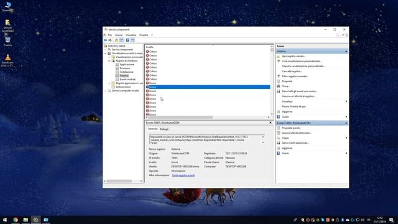The width and height of the screenshot is (398, 224).
Task: Open the notification center tray icon
Action: 391,220
